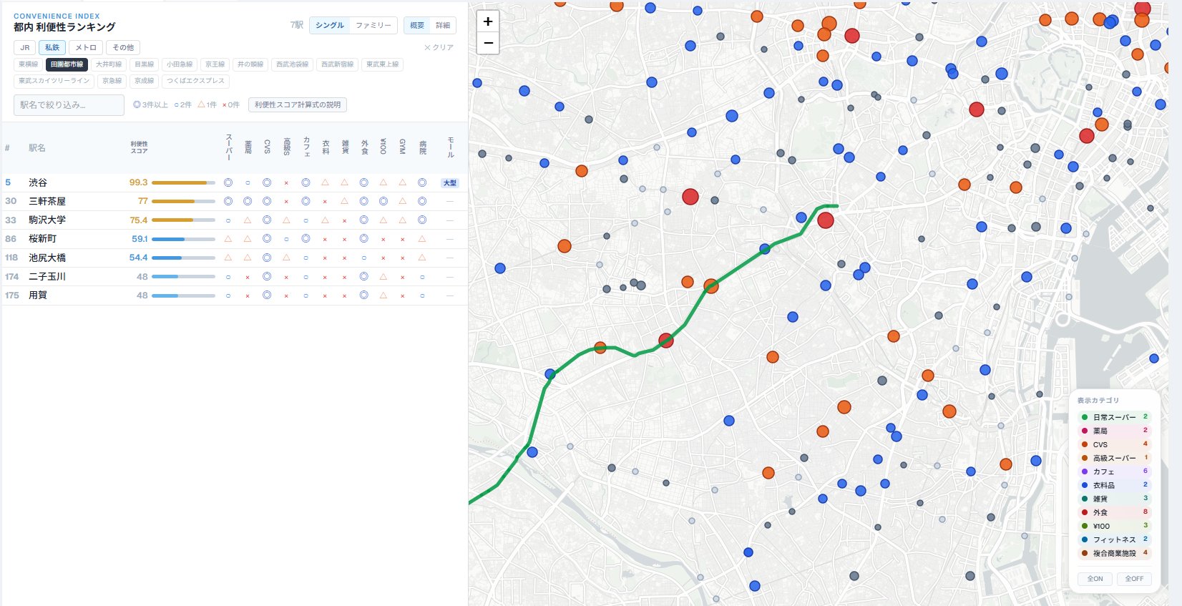Select the JR operator filter
Screen dimensions: 1182x606
click(25, 48)
